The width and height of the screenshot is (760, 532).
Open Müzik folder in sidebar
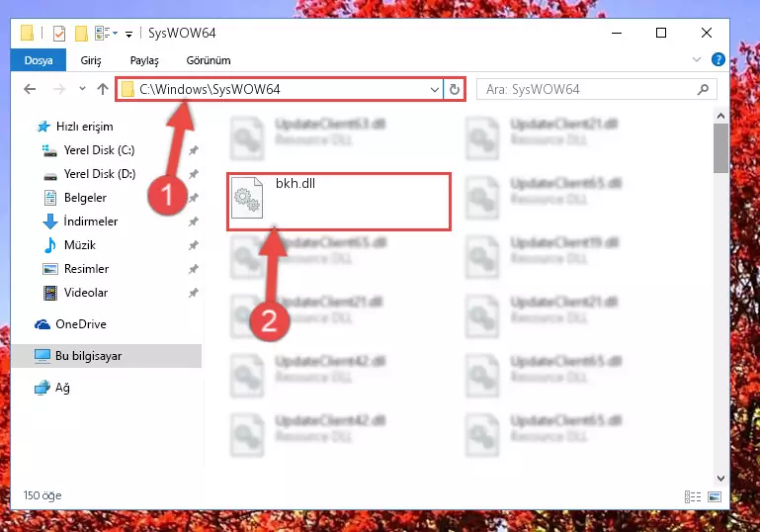[79, 245]
